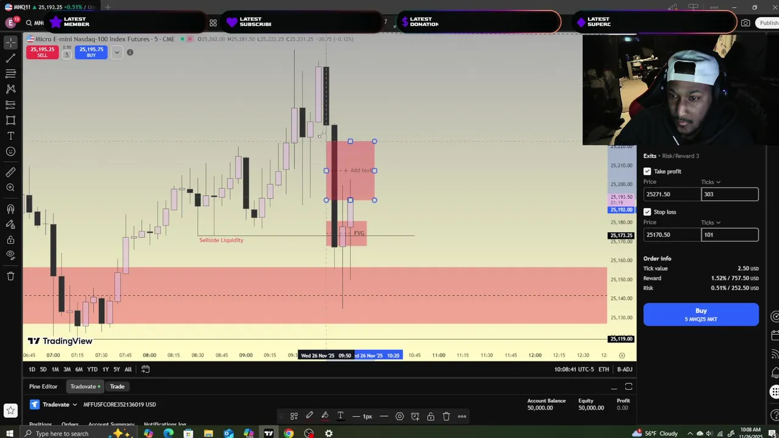Edit the Take profit price field 25271.50
The height and width of the screenshot is (438, 779).
point(672,194)
